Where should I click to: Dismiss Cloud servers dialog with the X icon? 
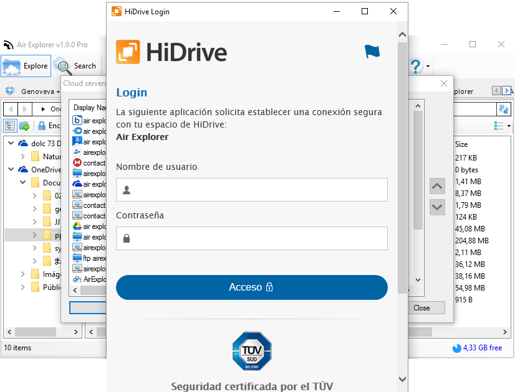(x=444, y=83)
